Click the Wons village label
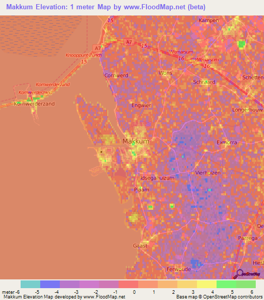The image size is (264, 300). tap(166, 73)
